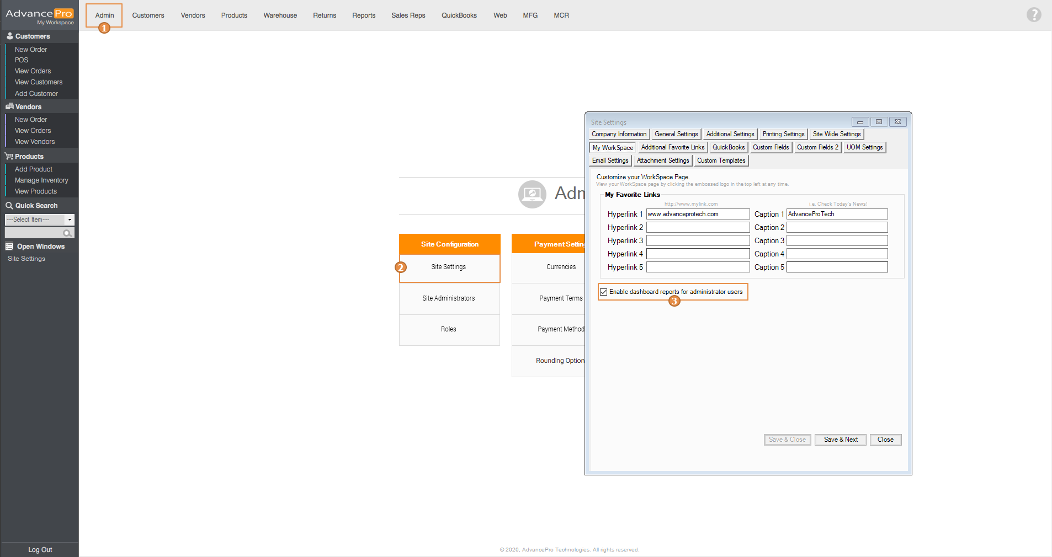Open the Admin menu
The width and height of the screenshot is (1052, 557).
(x=104, y=15)
